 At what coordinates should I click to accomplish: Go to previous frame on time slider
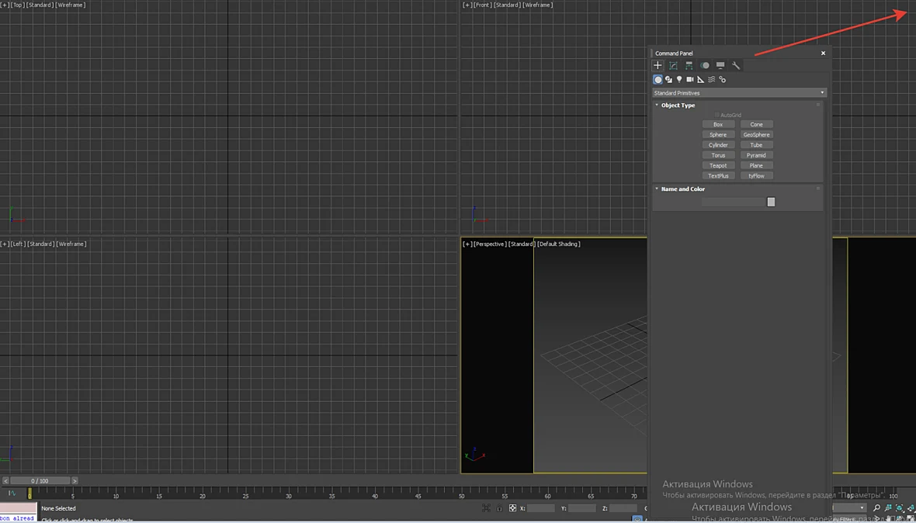[5, 481]
